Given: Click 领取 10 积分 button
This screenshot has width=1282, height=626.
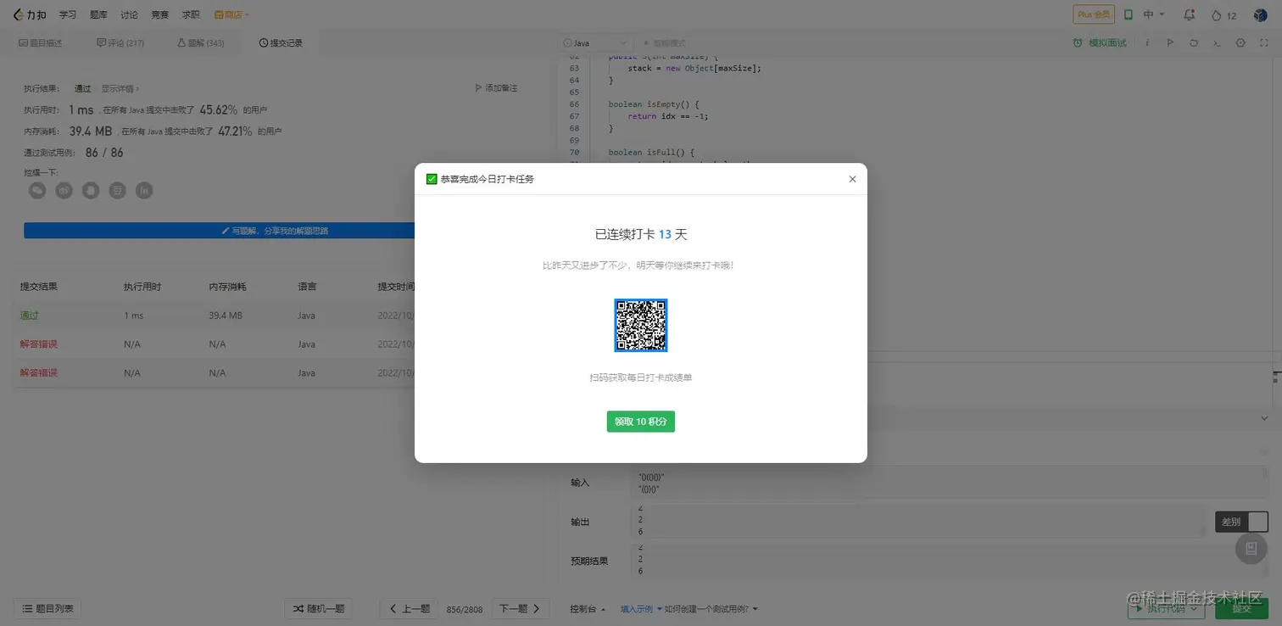Looking at the screenshot, I should (x=641, y=422).
